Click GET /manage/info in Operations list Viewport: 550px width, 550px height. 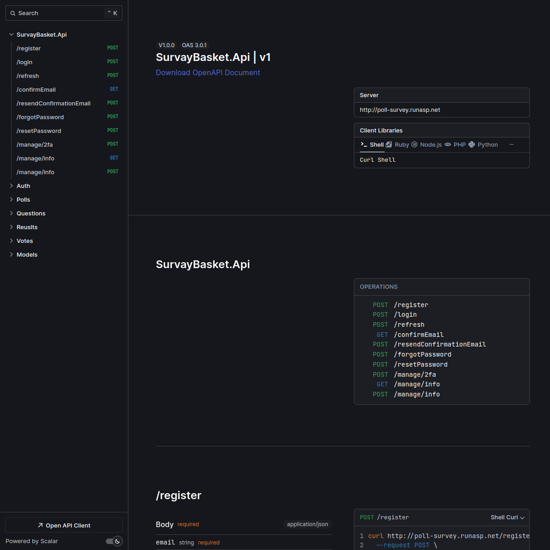point(408,384)
